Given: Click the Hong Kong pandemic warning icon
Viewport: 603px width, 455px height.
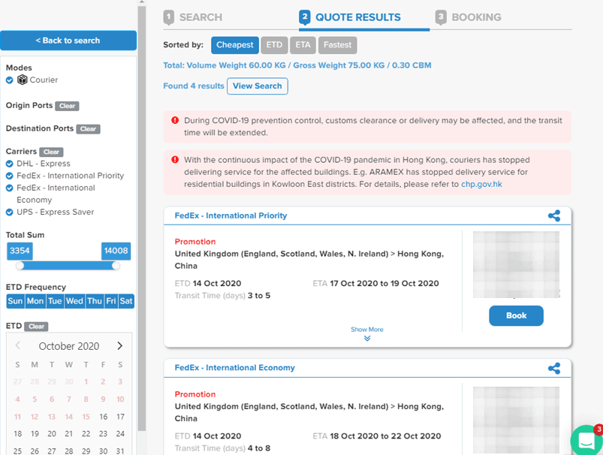Looking at the screenshot, I should tap(175, 160).
